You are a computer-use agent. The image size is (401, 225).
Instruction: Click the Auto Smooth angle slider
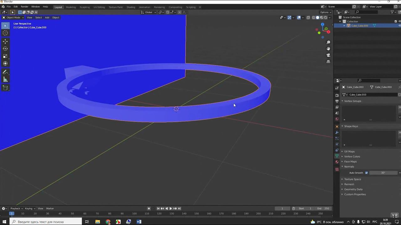click(x=383, y=173)
